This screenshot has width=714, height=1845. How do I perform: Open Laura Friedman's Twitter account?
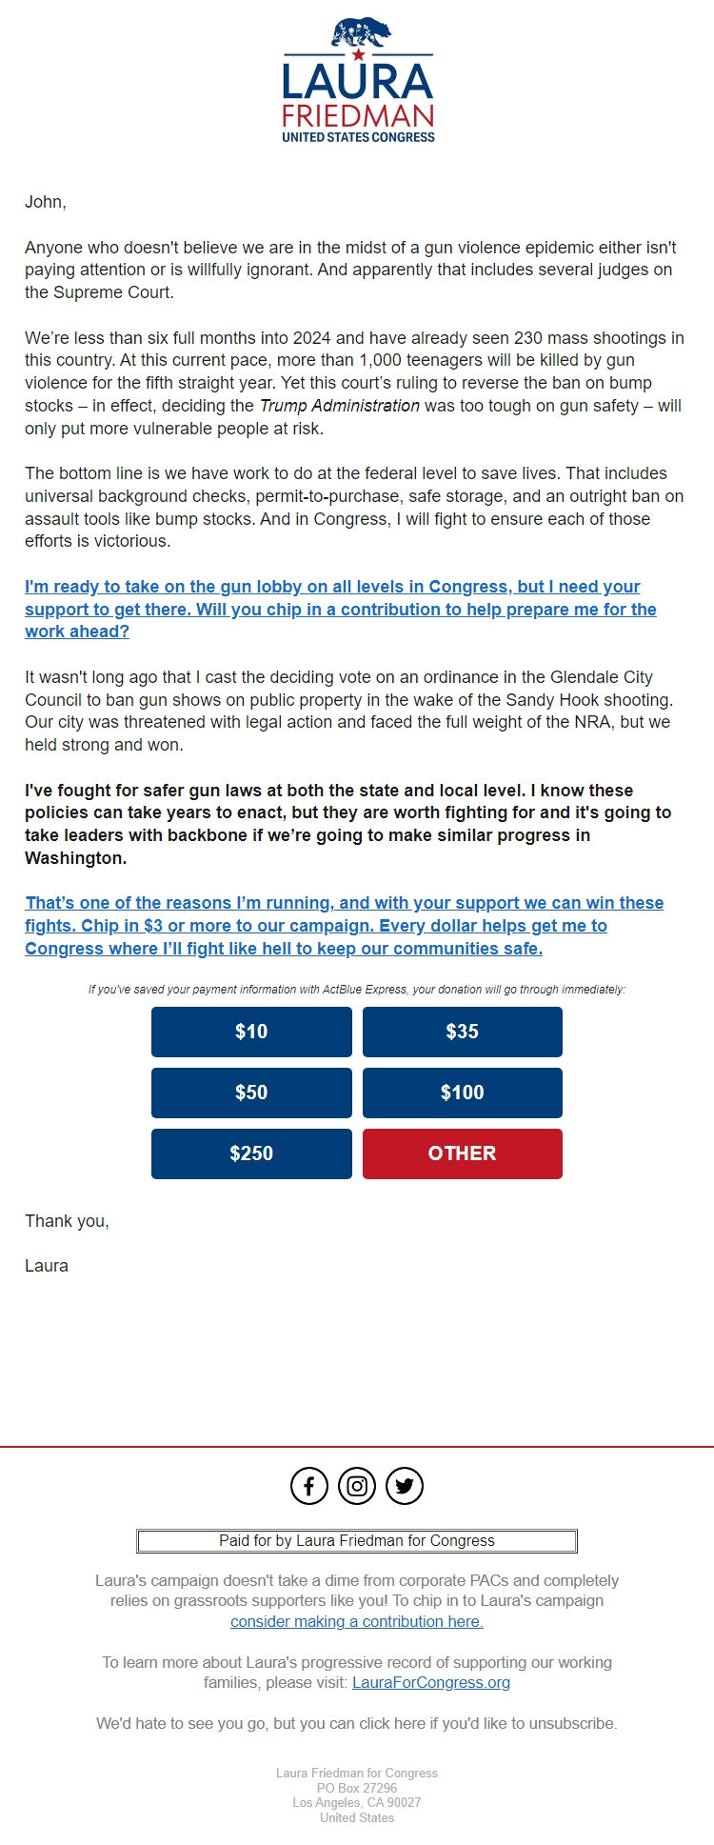click(x=404, y=1485)
